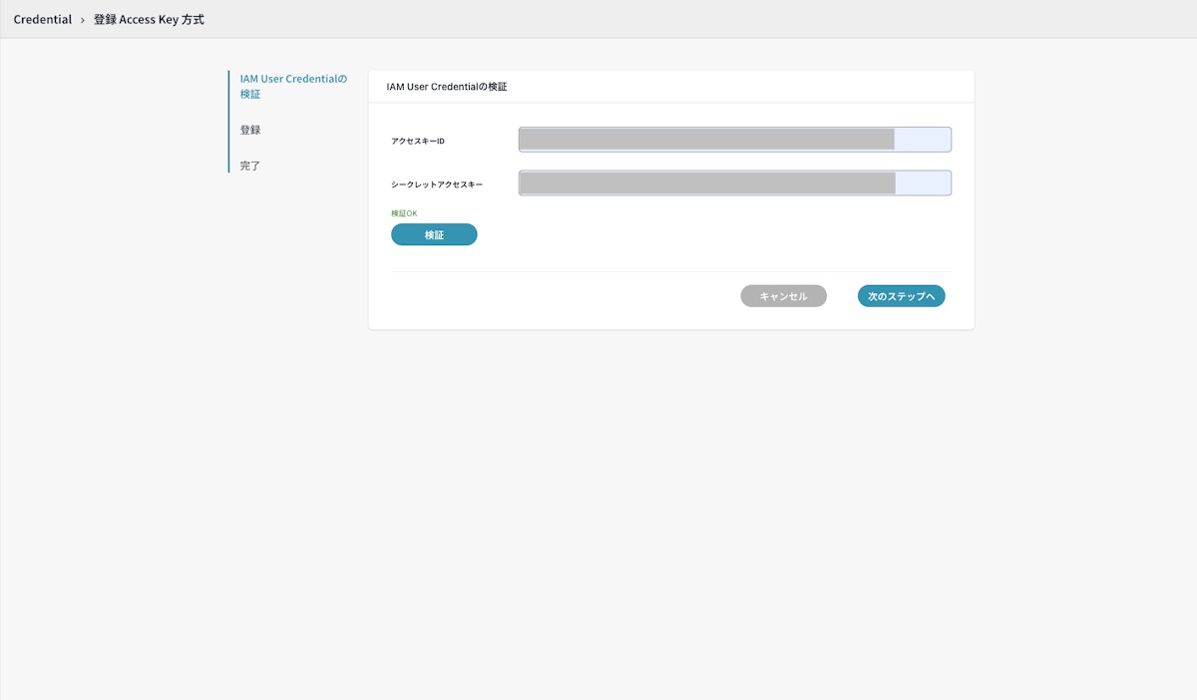Select the 完了 step in sidebar
Screen dimensions: 1197x700
click(250, 166)
